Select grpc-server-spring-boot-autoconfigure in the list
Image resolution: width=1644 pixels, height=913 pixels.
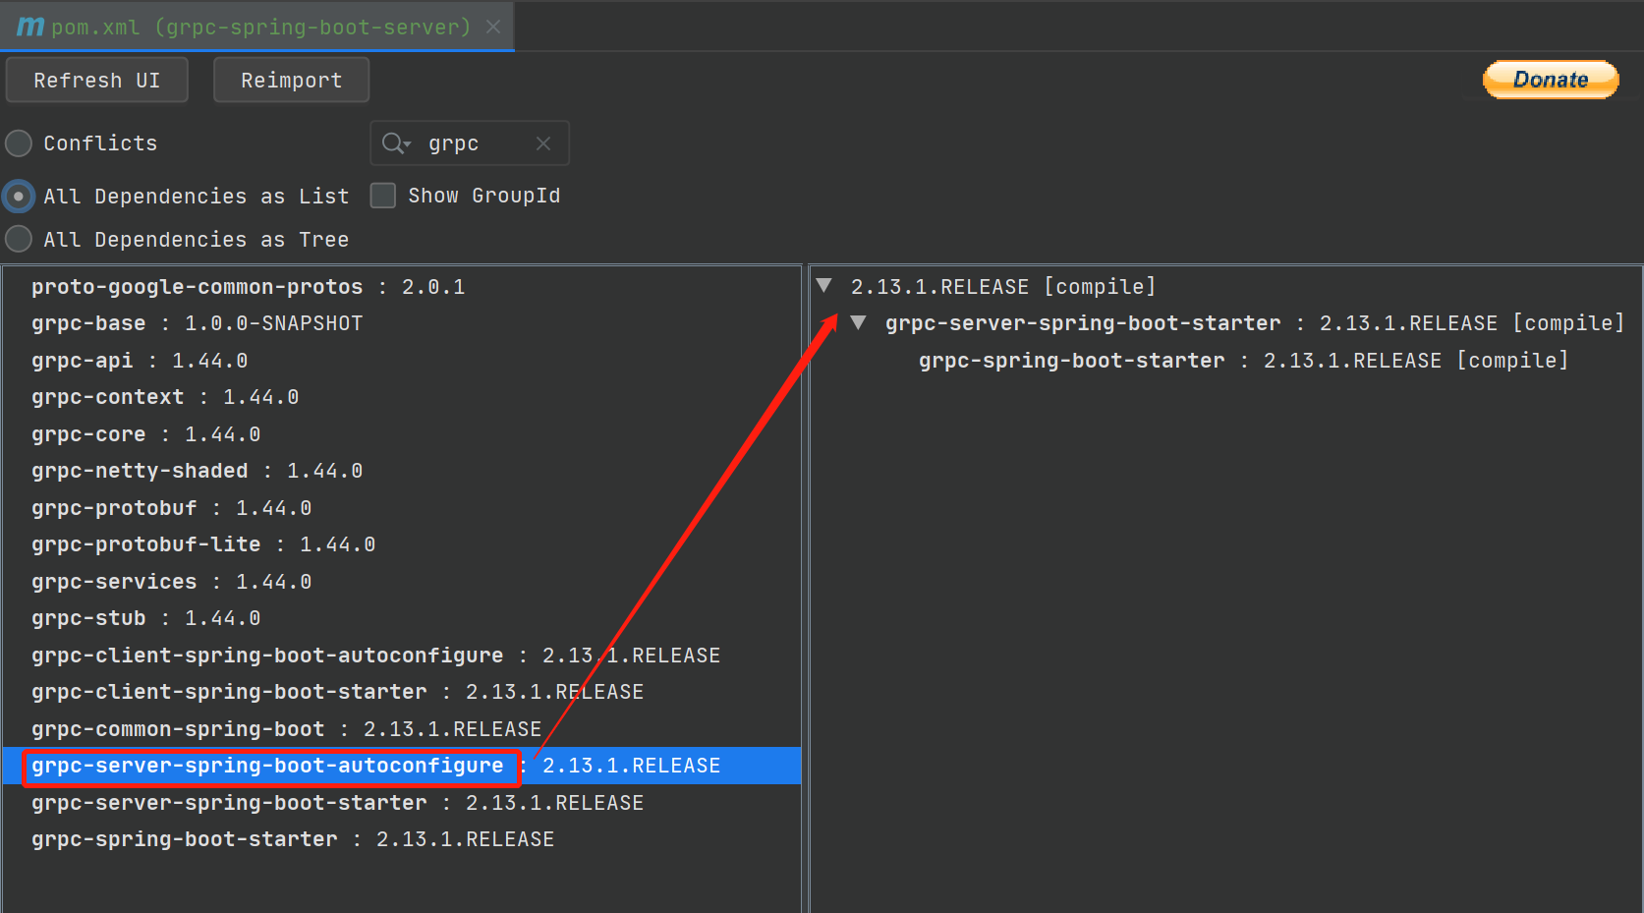click(x=401, y=766)
